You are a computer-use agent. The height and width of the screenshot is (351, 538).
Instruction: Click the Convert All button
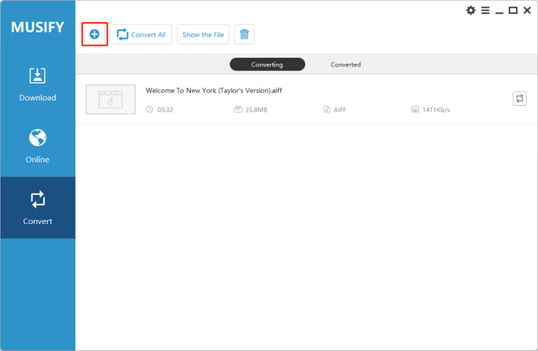click(141, 34)
